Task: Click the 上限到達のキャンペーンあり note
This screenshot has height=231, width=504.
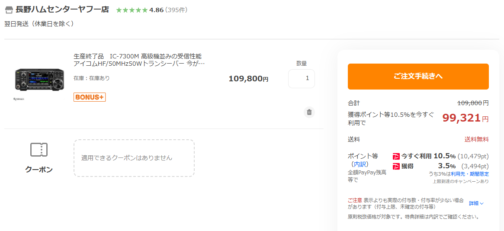Action: 461,181
